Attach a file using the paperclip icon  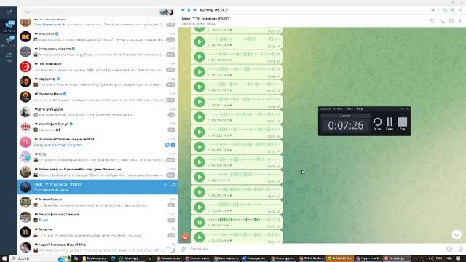[184, 249]
